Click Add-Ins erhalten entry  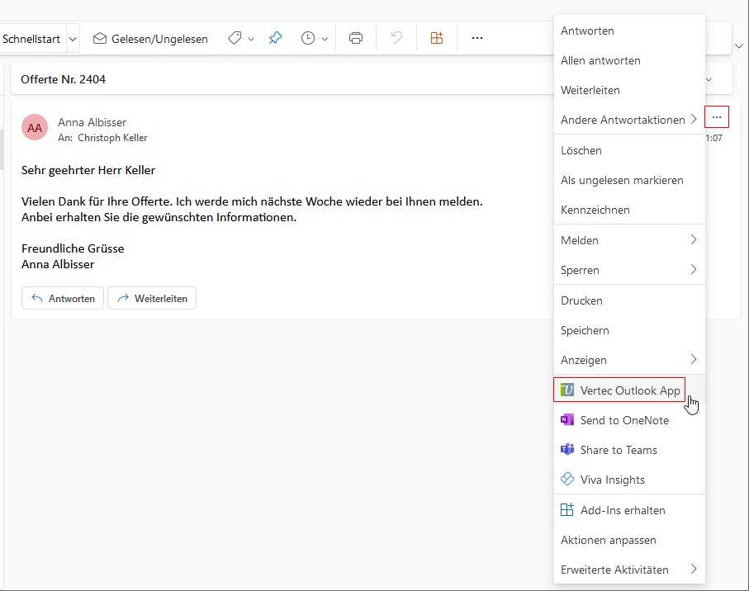[622, 510]
